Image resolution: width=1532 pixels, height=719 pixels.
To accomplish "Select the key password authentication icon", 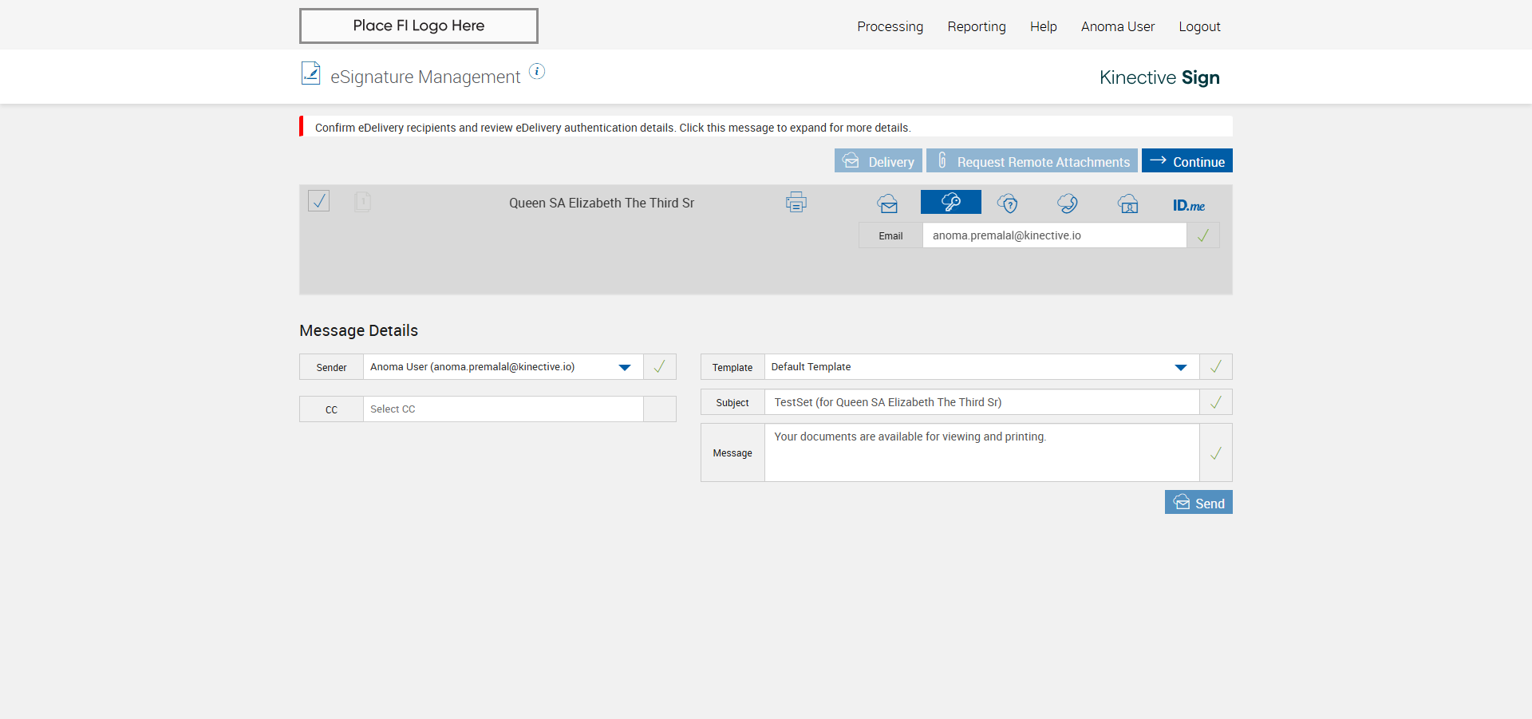I will coord(950,202).
